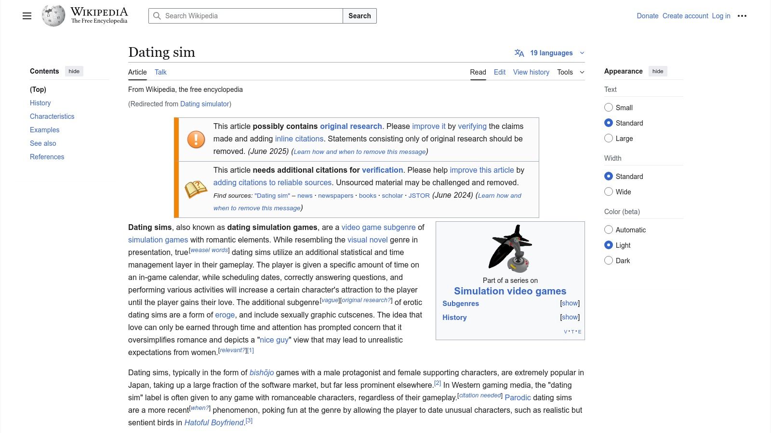This screenshot has height=433, width=771.
Task: Jump to Examples section in contents
Action: tap(44, 130)
